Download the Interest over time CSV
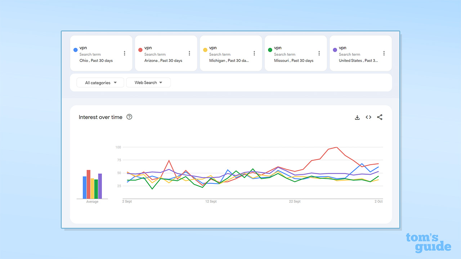 (357, 117)
